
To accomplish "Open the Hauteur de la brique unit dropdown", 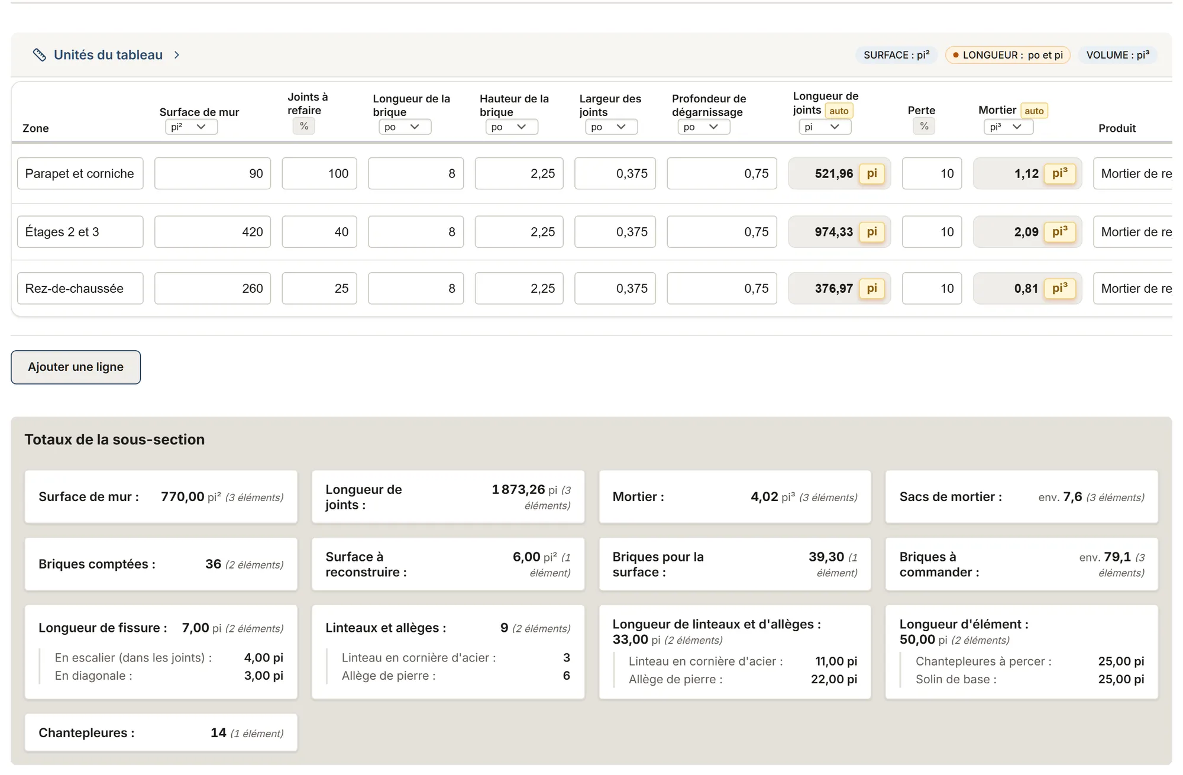I will (x=512, y=127).
